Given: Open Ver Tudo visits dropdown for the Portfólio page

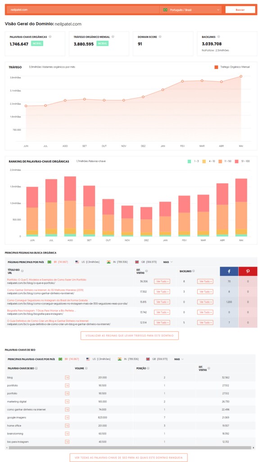Looking at the screenshot, I should [162, 282].
